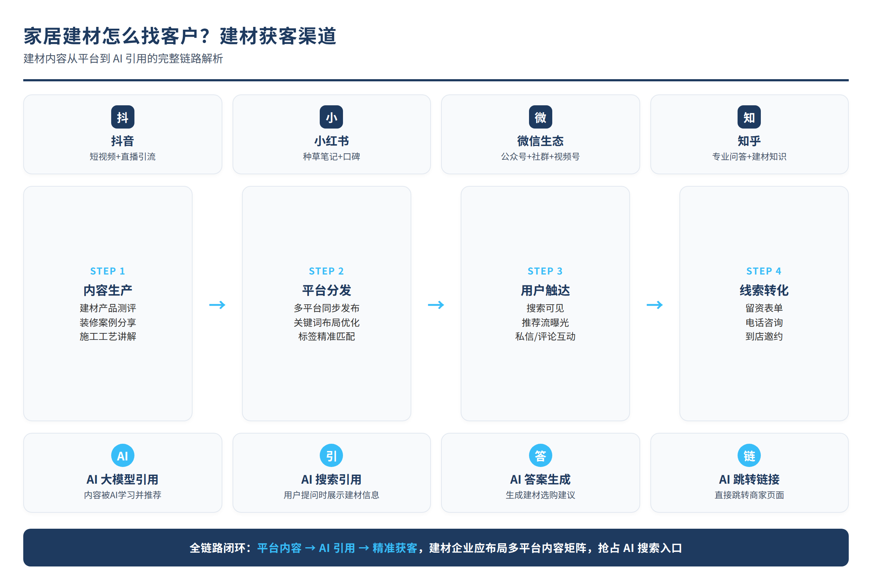The width and height of the screenshot is (872, 581).
Task: Click the AI 大模型引用 title
Action: [x=123, y=480]
